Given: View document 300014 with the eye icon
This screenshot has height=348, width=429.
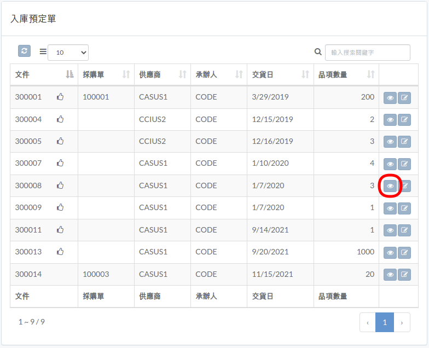Looking at the screenshot, I should [390, 275].
